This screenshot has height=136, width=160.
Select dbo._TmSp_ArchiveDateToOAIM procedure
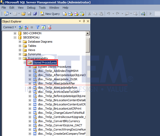pyautogui.click(x=58, y=92)
